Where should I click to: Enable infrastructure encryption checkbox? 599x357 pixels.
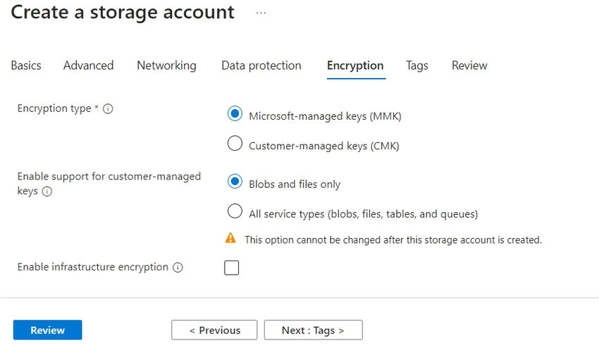click(x=232, y=268)
